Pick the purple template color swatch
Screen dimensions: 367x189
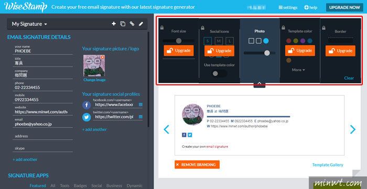point(303,41)
